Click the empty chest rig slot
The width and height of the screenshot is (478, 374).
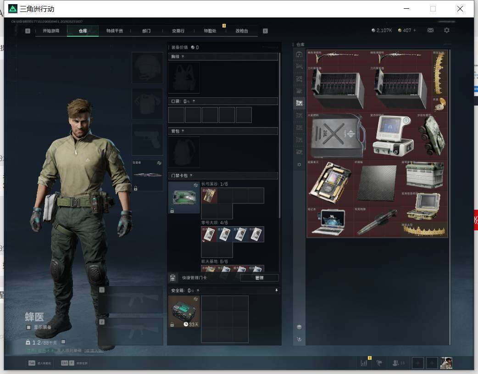point(184,78)
